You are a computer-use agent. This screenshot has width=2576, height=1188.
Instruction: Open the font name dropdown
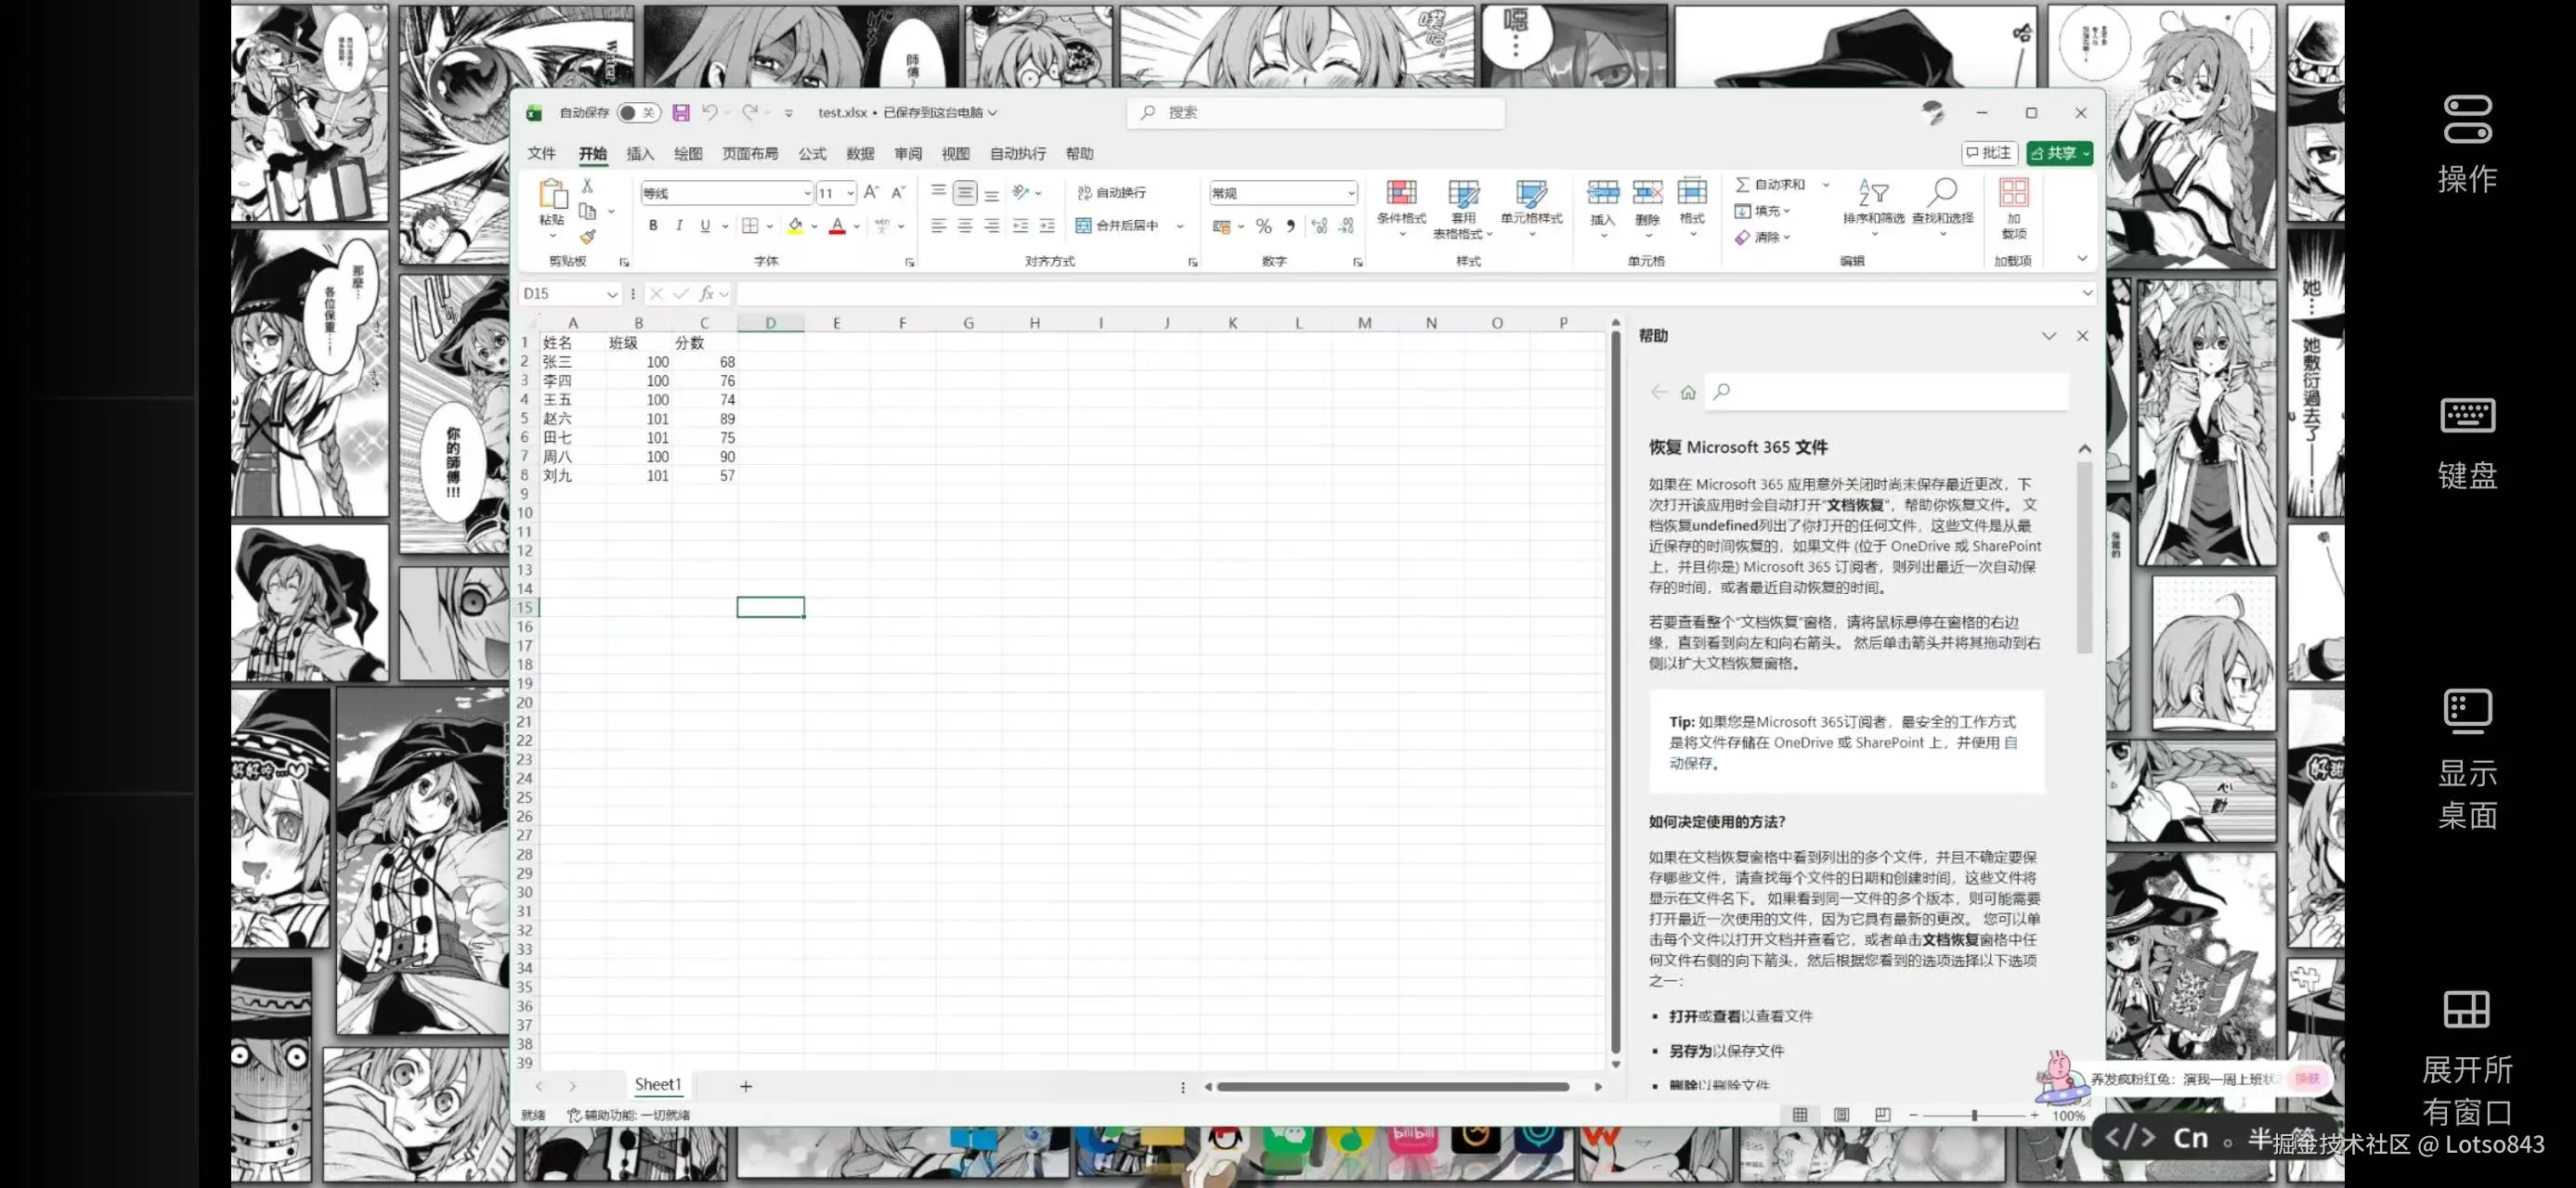[806, 193]
